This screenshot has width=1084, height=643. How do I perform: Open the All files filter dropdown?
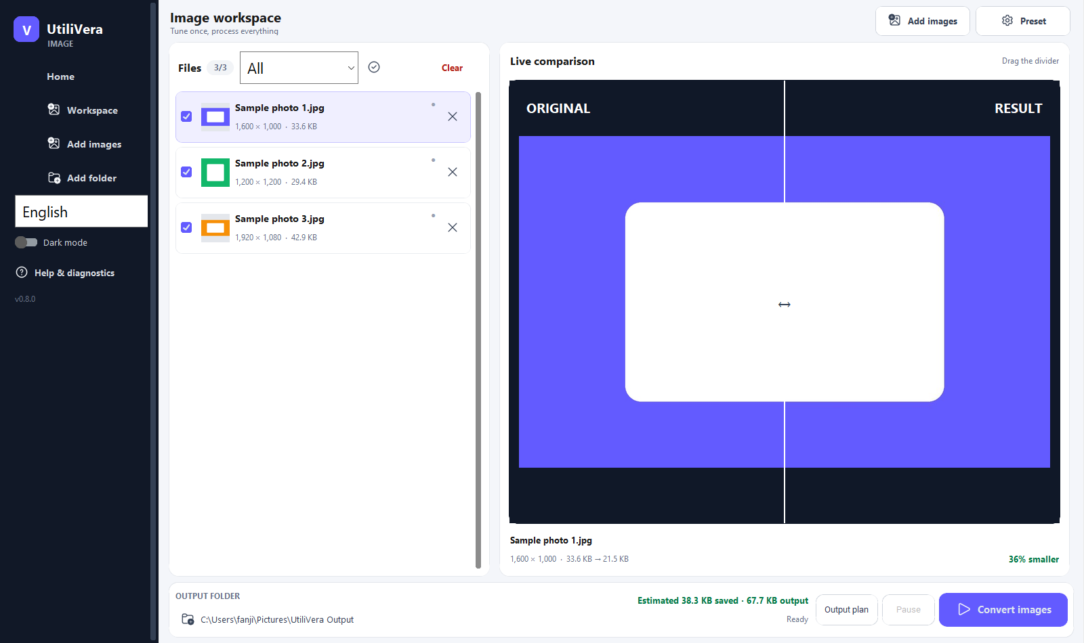pyautogui.click(x=299, y=68)
